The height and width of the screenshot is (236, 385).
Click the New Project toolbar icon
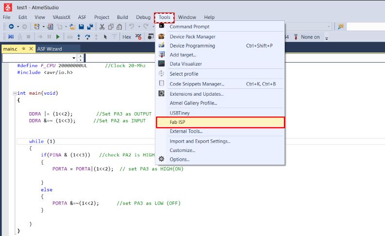click(x=37, y=27)
